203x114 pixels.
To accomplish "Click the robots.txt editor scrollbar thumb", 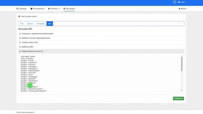I will [182, 64].
